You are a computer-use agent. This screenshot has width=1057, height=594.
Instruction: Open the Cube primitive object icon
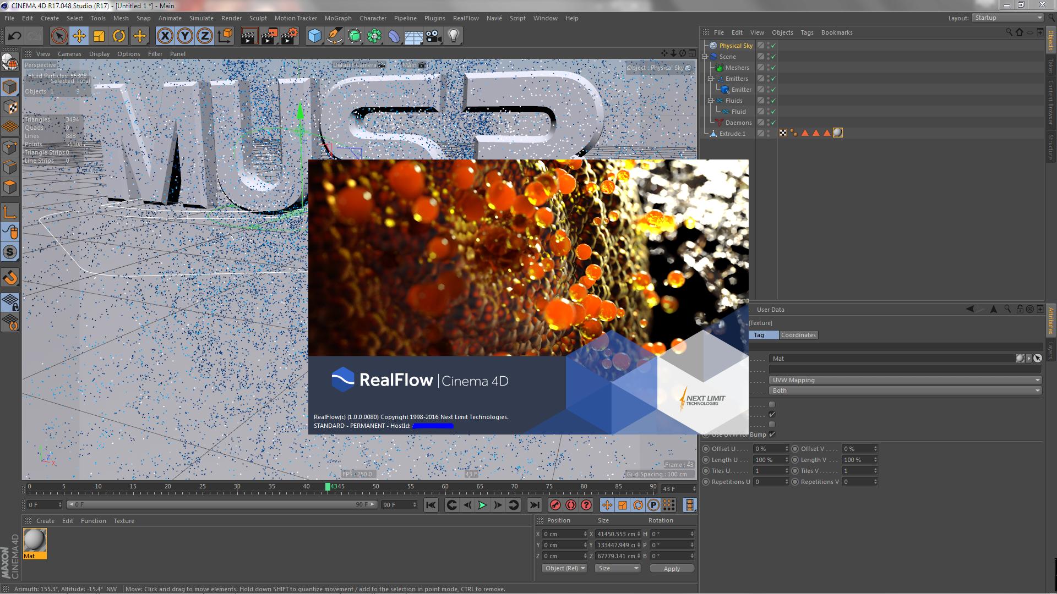[314, 36]
